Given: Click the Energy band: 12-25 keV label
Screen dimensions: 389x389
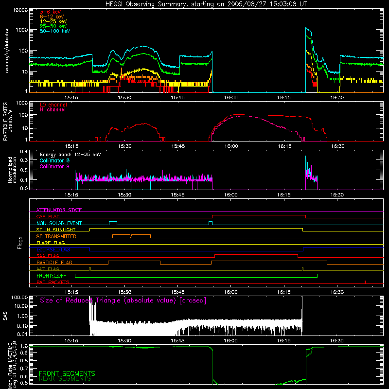Looking at the screenshot, I should [71, 155].
